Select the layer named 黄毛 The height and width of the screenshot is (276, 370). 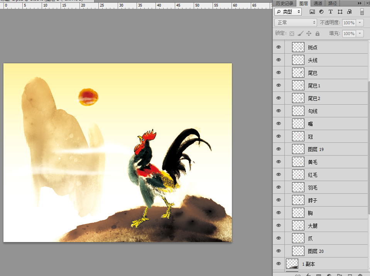(313, 162)
